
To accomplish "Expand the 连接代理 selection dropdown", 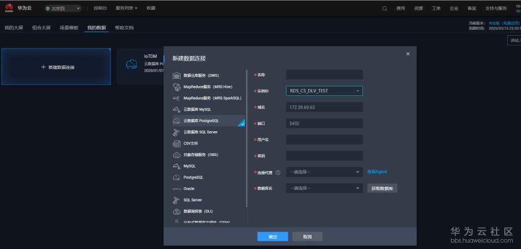I will pyautogui.click(x=324, y=172).
